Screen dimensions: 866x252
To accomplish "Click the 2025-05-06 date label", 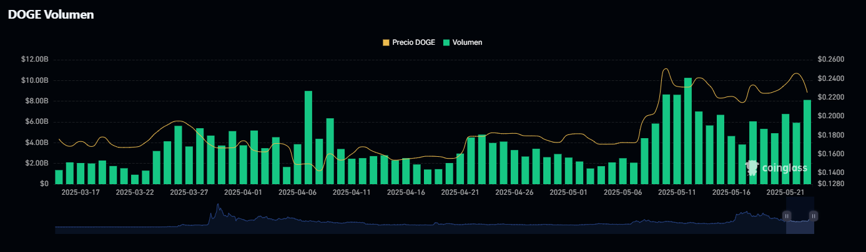I will [x=623, y=192].
